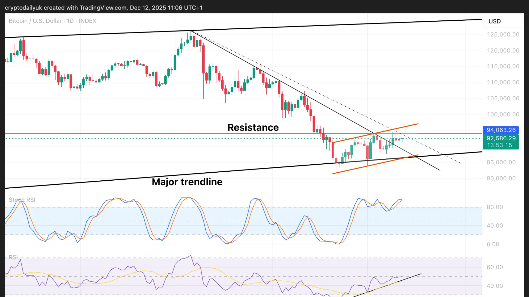Open the USD currency selector
Screen dimensions: 529x297
[494, 21]
